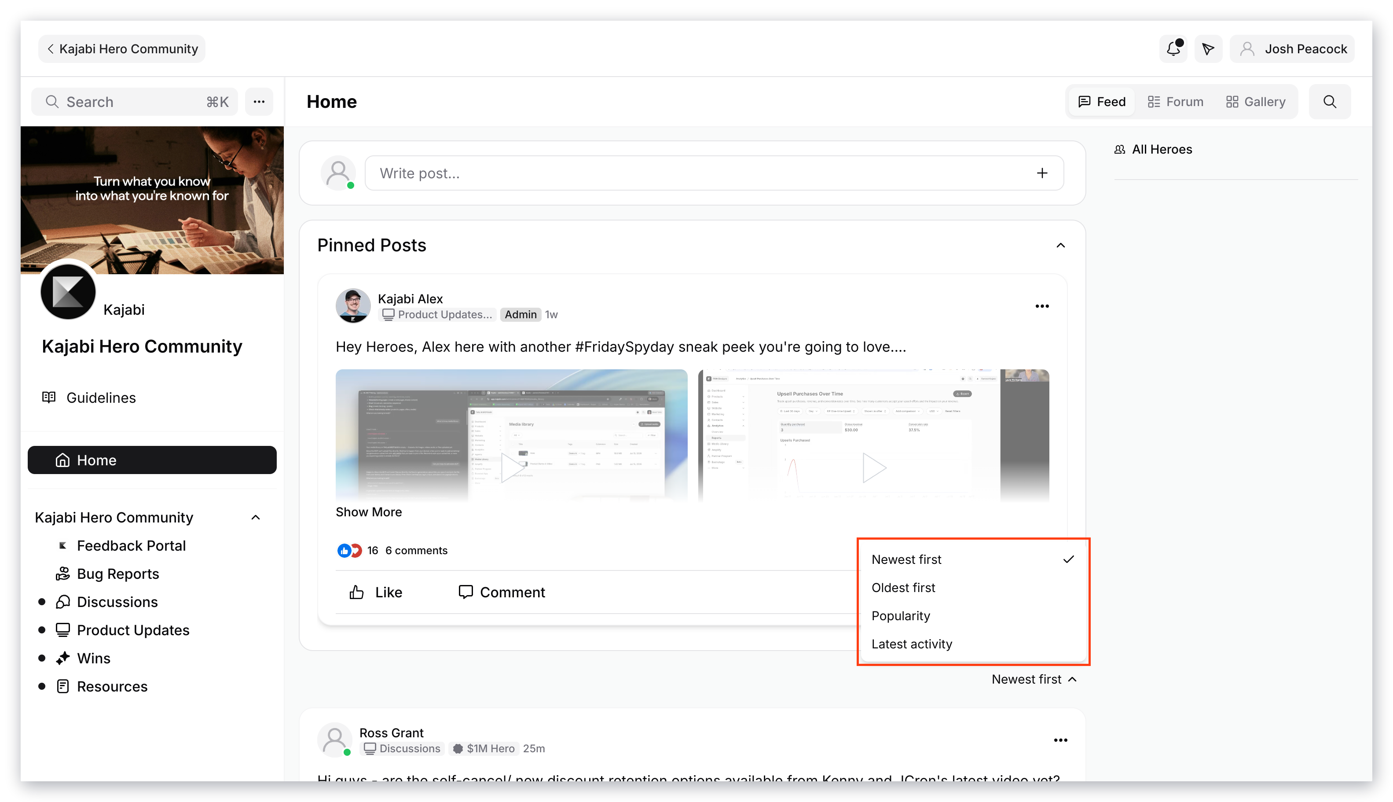
Task: Click plus icon in Write post box
Action: [1042, 173]
